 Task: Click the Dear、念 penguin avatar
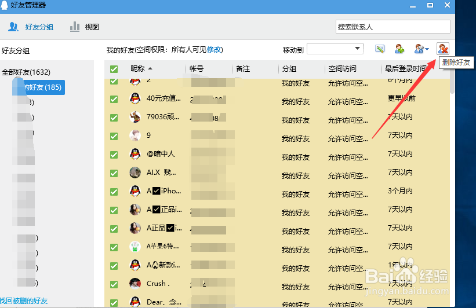click(135, 302)
